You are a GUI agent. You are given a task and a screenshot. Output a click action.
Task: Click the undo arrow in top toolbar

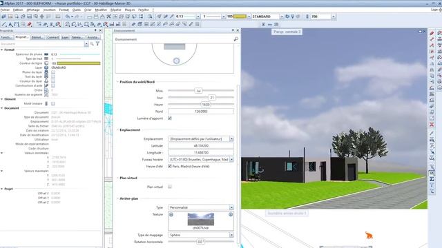pyautogui.click(x=68, y=17)
